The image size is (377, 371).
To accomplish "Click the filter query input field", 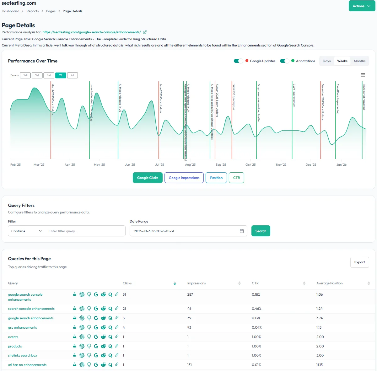I will point(85,231).
